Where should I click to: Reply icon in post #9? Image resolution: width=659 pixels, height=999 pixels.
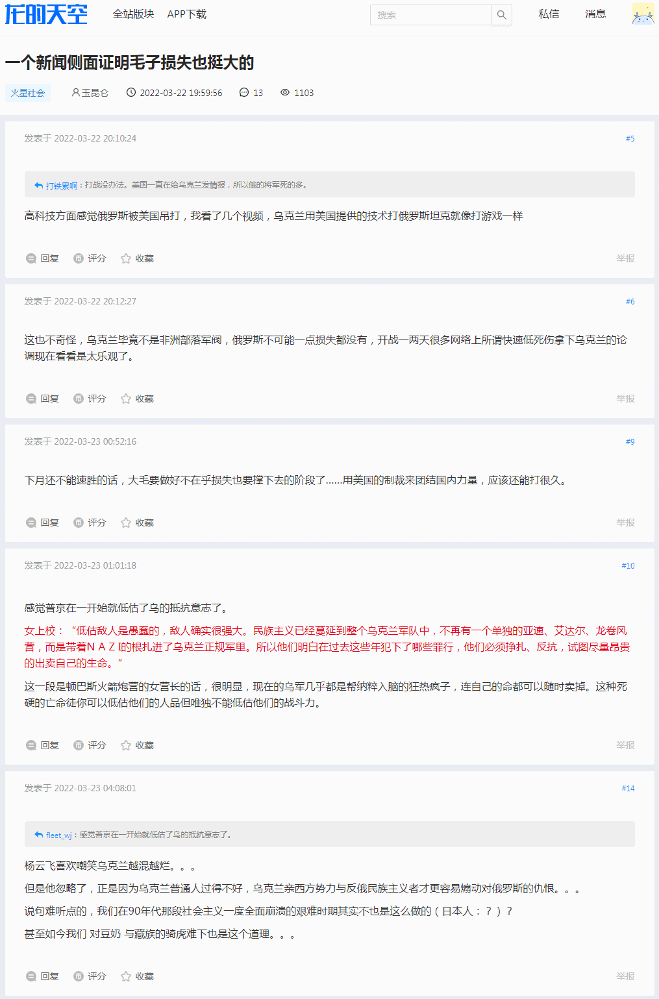[x=31, y=523]
